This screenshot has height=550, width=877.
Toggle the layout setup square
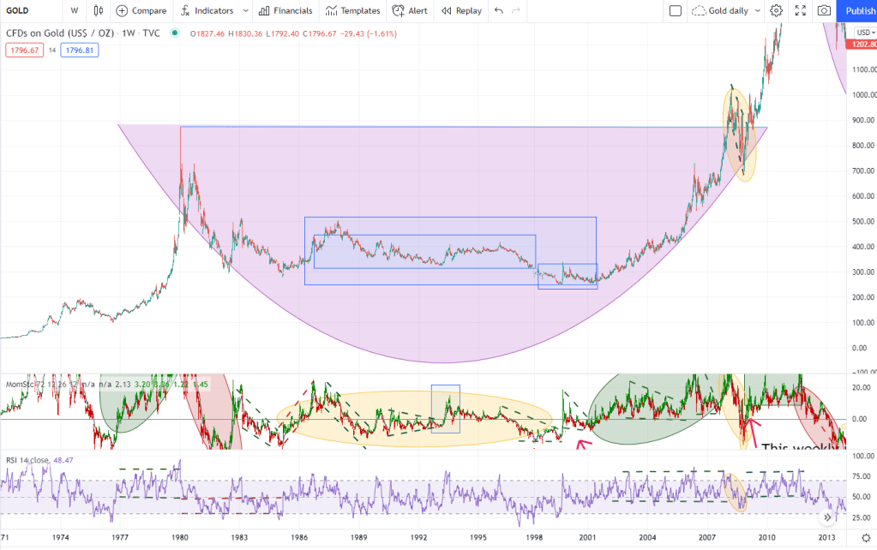(675, 11)
